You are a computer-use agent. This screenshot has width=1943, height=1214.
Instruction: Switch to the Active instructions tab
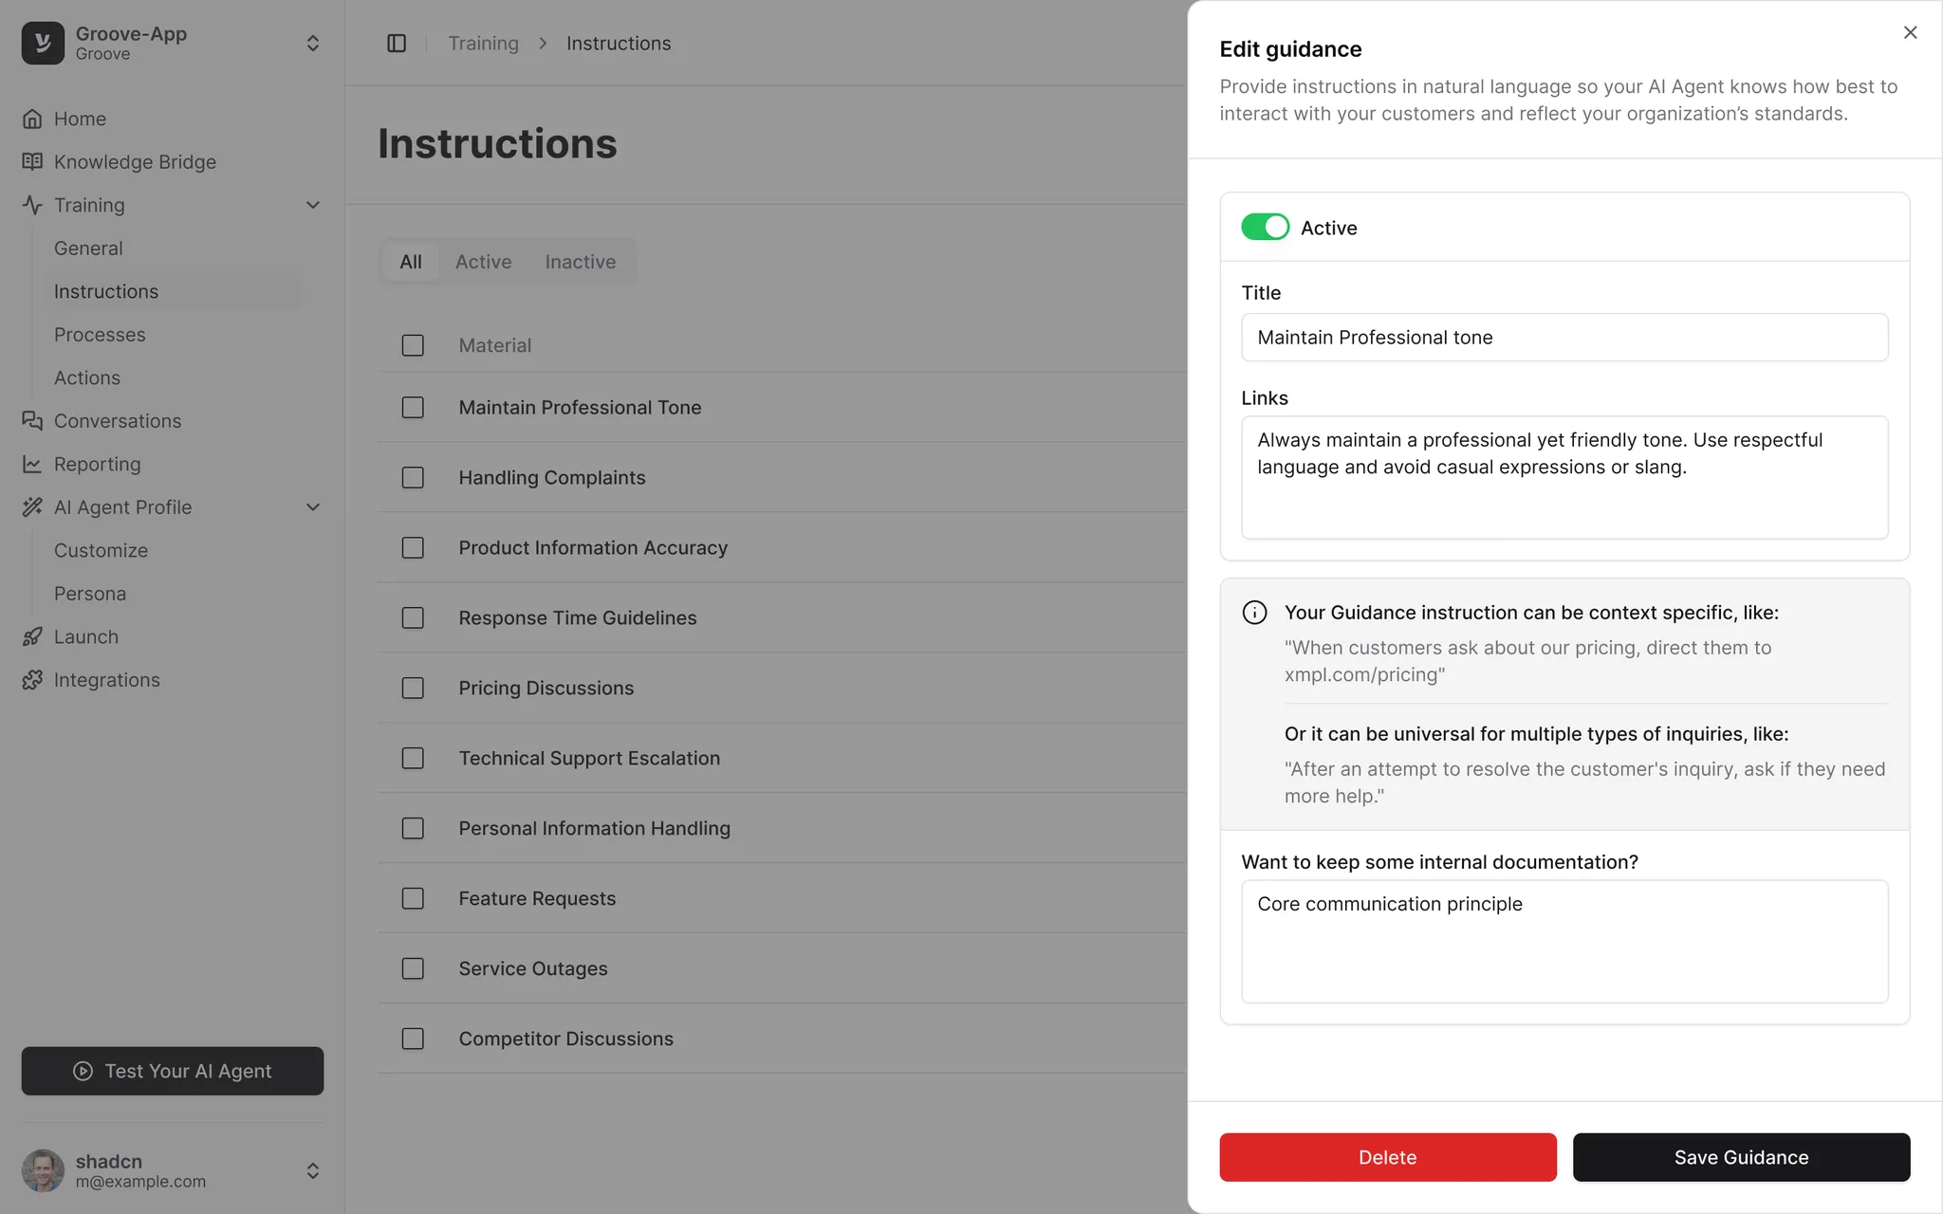pos(483,262)
